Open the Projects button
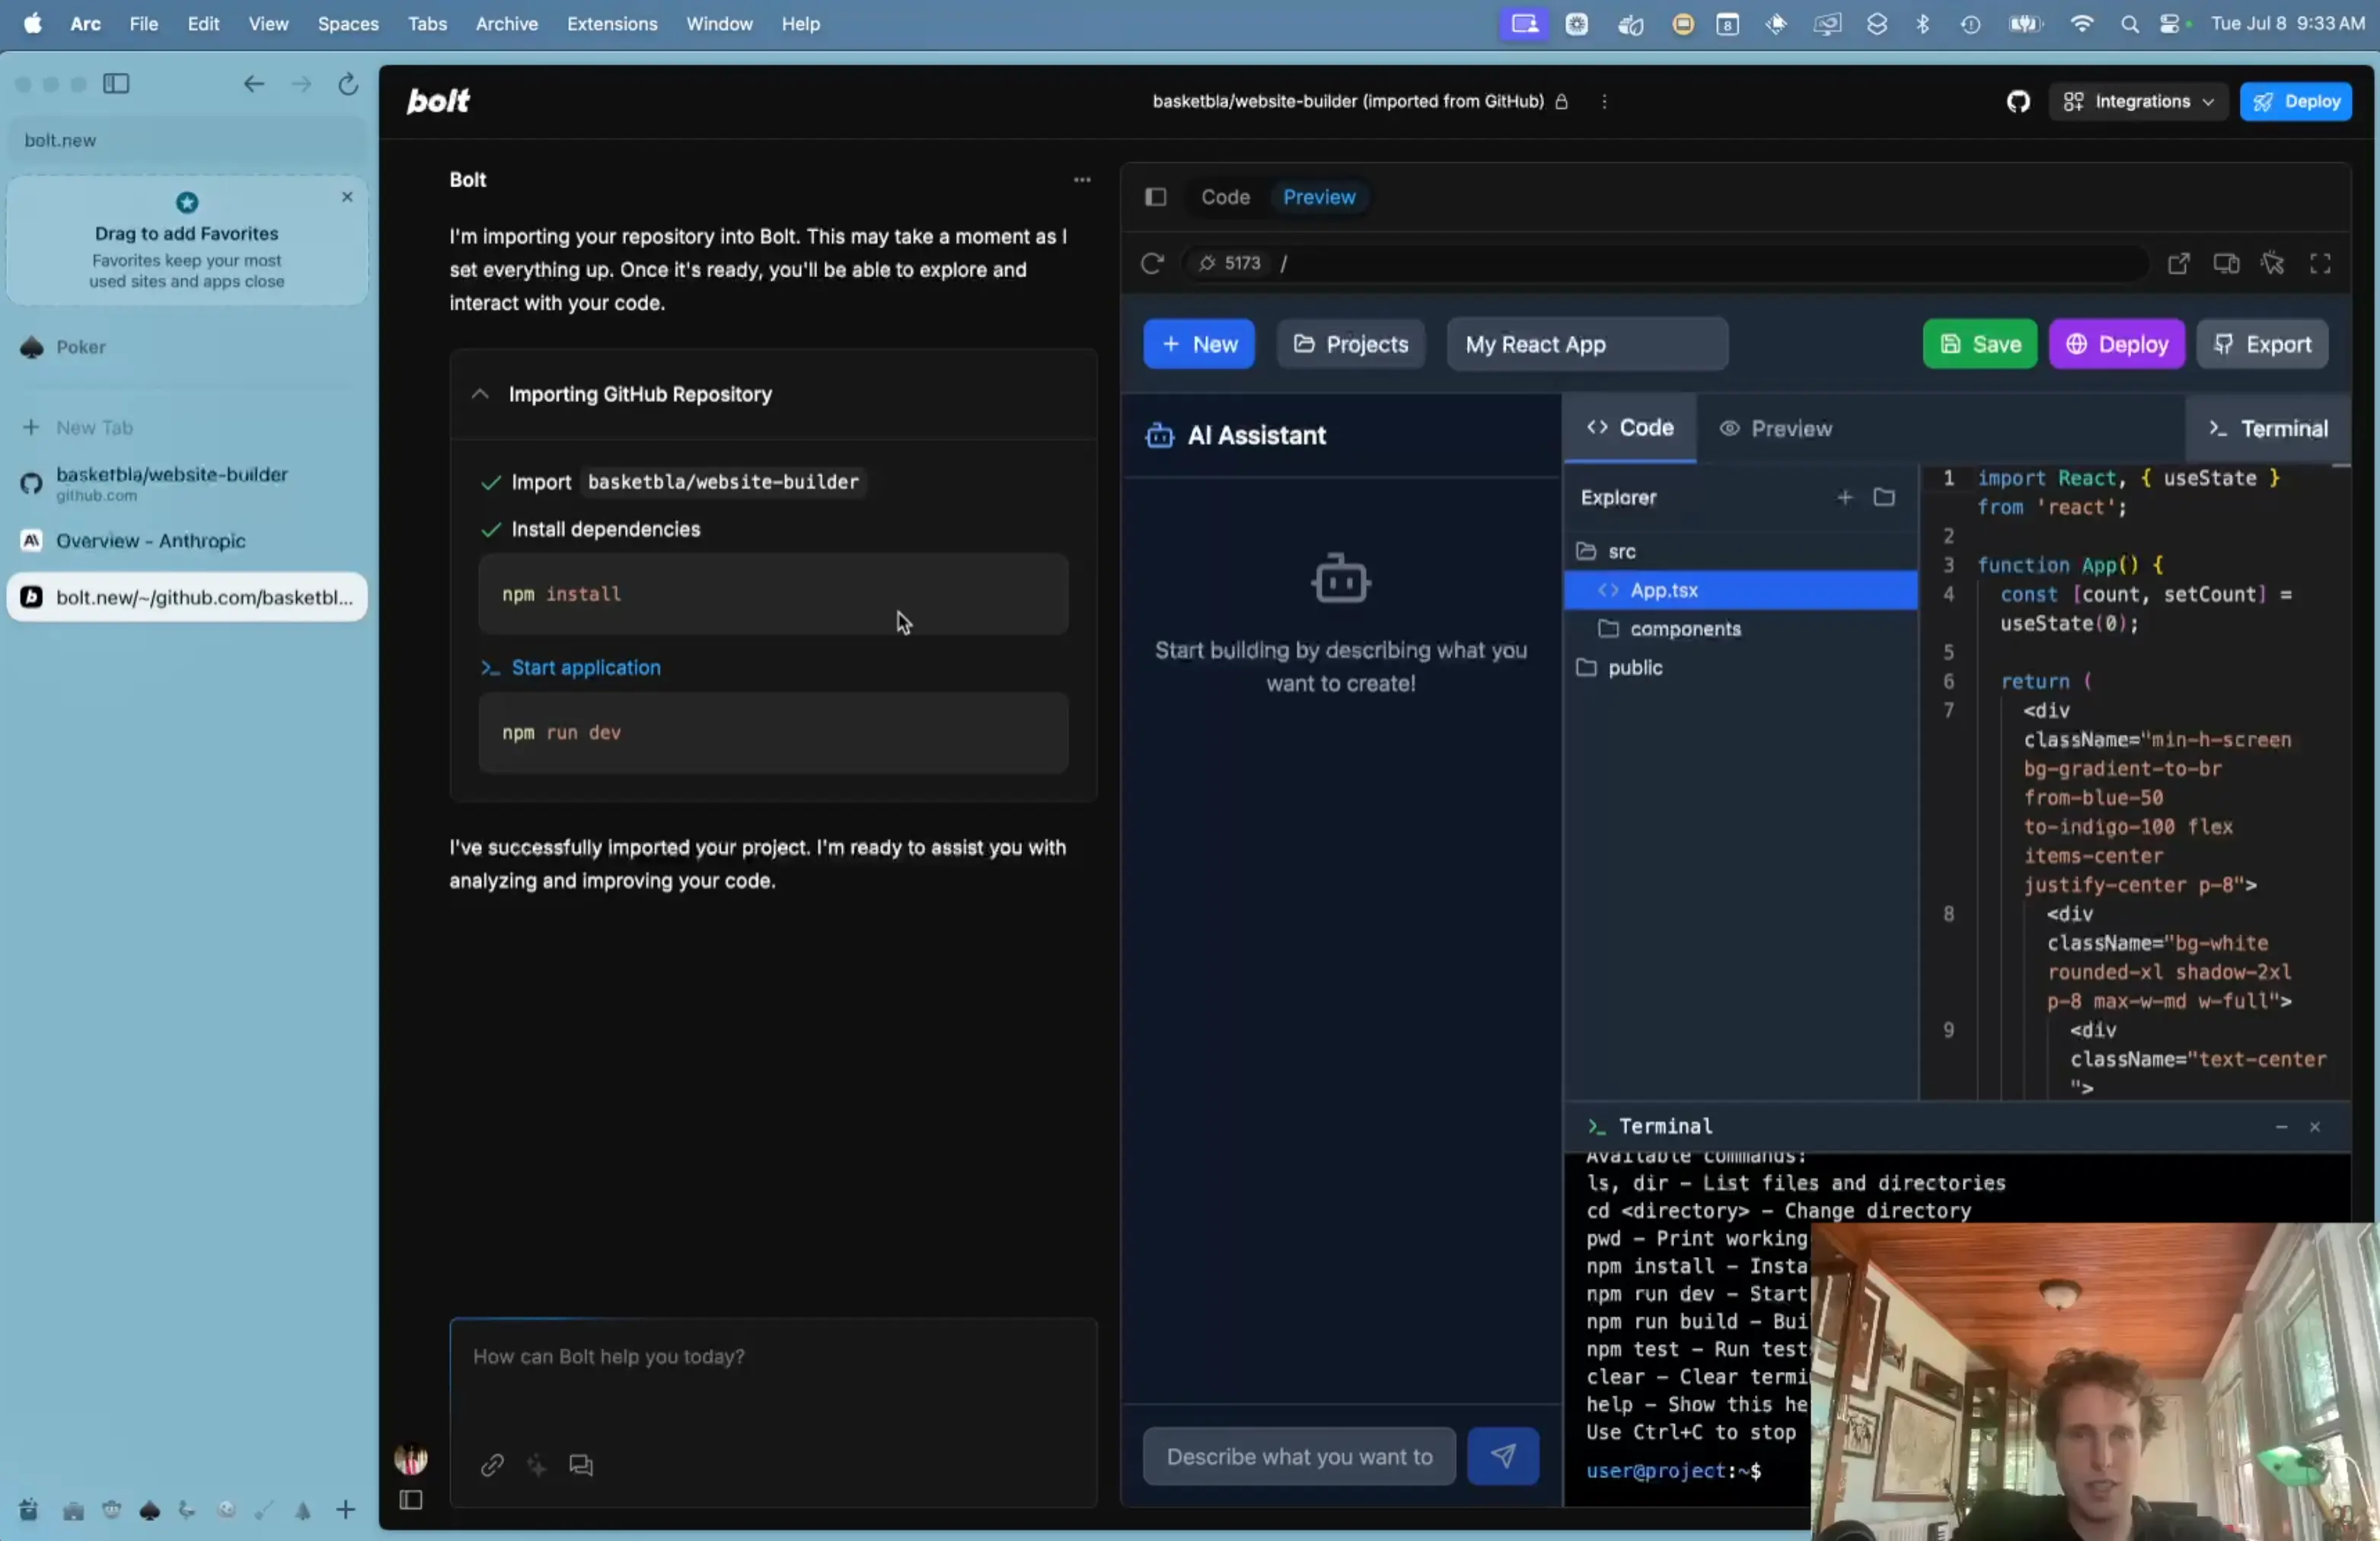This screenshot has width=2380, height=1541. (x=1351, y=344)
